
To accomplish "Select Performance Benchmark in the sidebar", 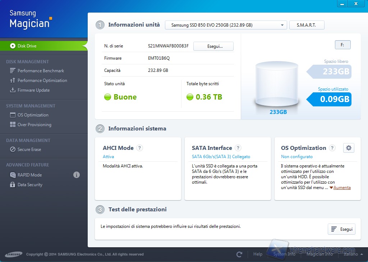I will (40, 71).
